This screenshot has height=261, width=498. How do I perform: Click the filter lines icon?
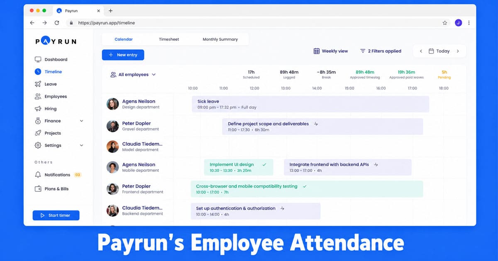pyautogui.click(x=363, y=51)
